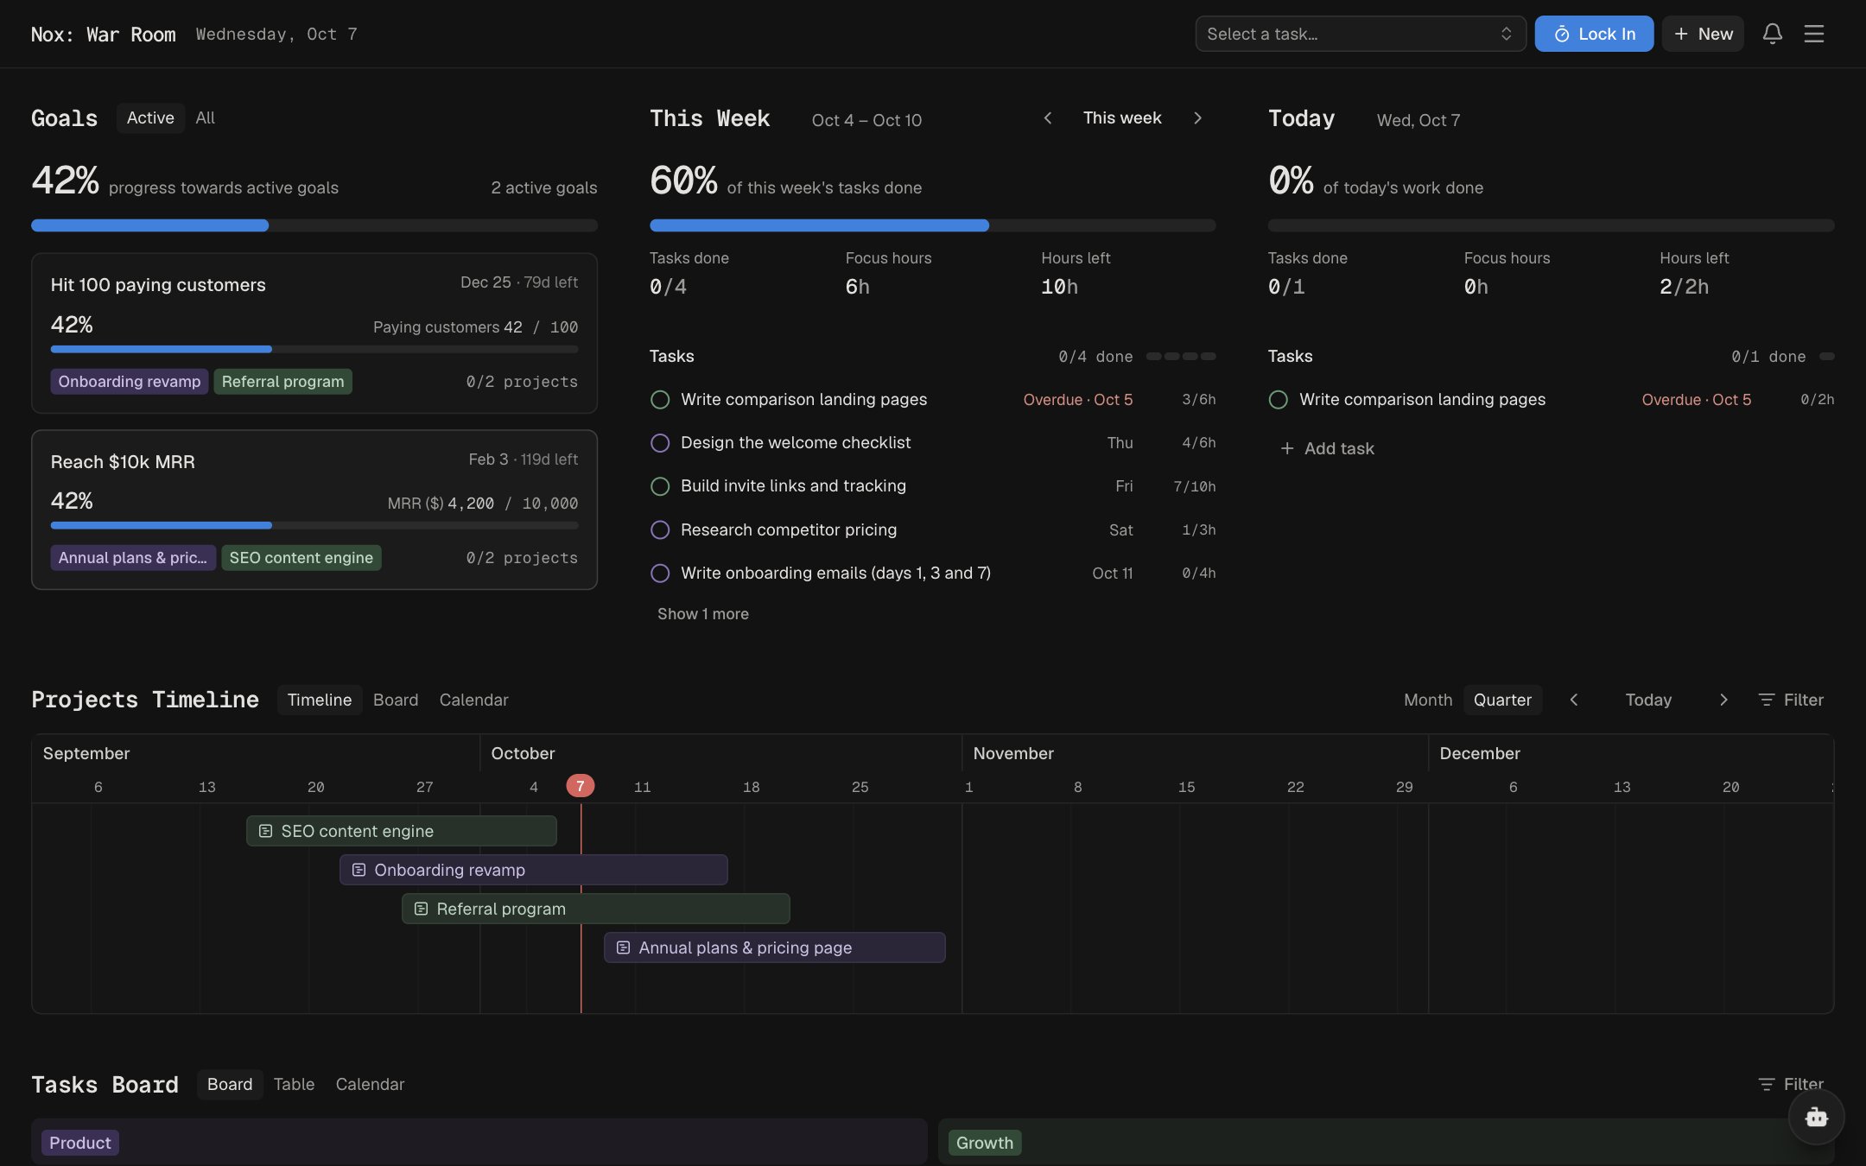Click Reach $10k MRR progress bar
This screenshot has width=1866, height=1166.
coord(314,525)
